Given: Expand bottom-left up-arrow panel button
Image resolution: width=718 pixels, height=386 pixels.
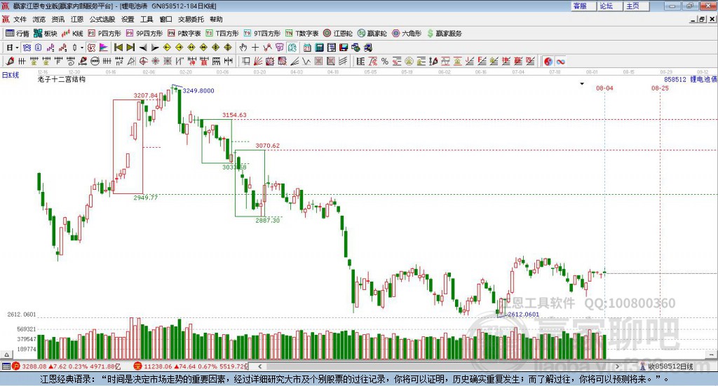Looking at the screenshot, I should click(x=6, y=354).
